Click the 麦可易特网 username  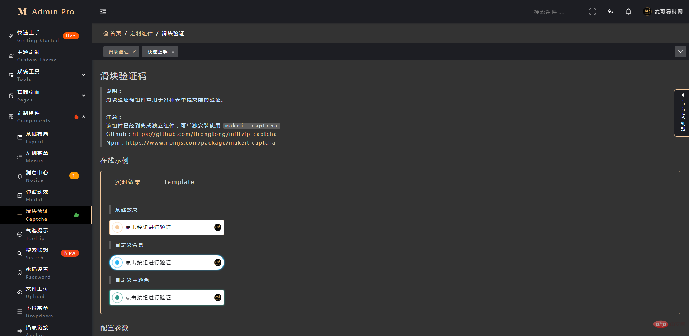point(669,11)
